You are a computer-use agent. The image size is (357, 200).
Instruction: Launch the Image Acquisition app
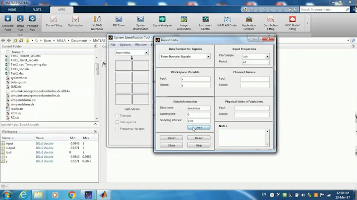184,23
